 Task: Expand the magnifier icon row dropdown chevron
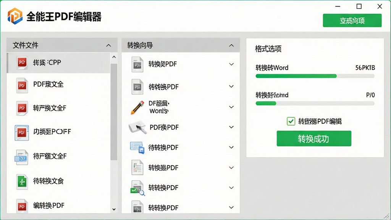coord(231,188)
